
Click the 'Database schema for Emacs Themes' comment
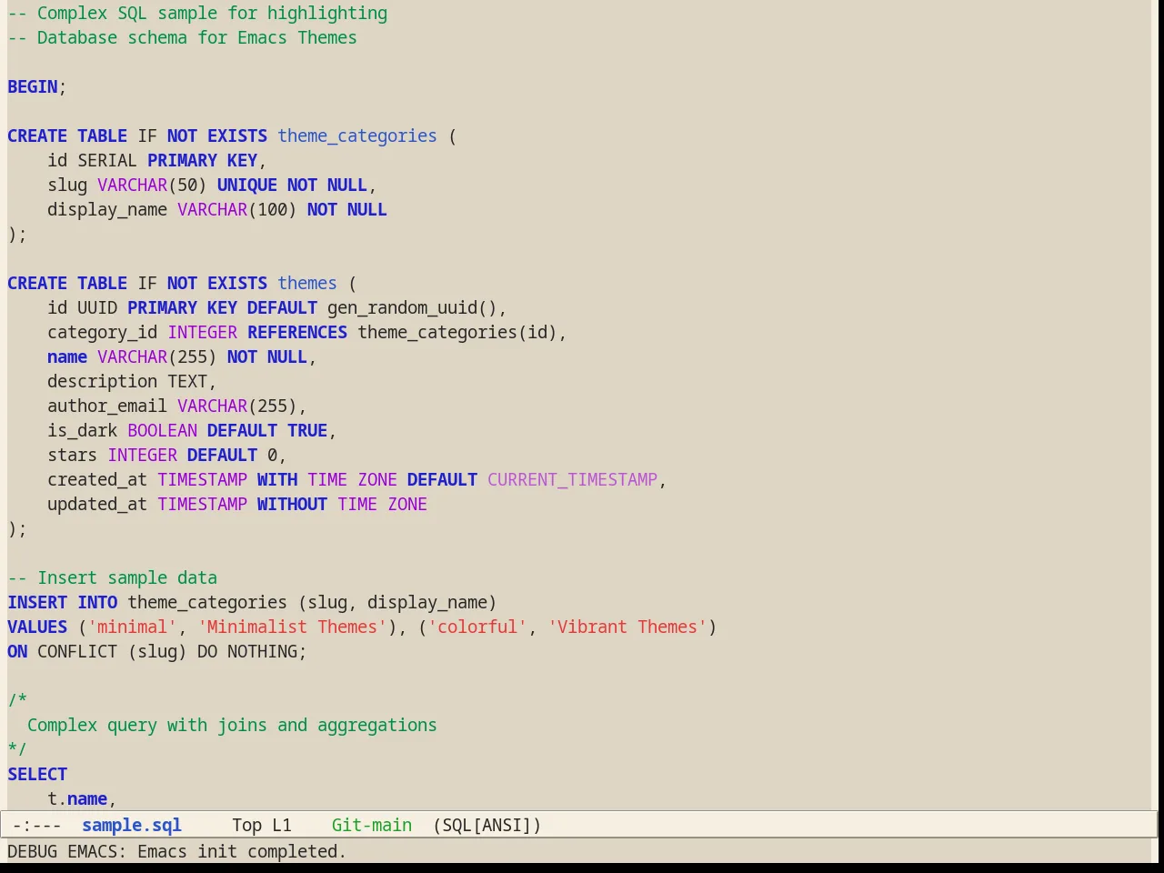(x=182, y=37)
